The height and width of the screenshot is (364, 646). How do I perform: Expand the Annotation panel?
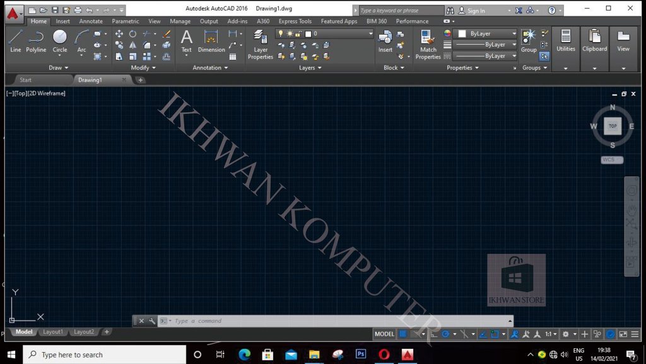point(210,67)
